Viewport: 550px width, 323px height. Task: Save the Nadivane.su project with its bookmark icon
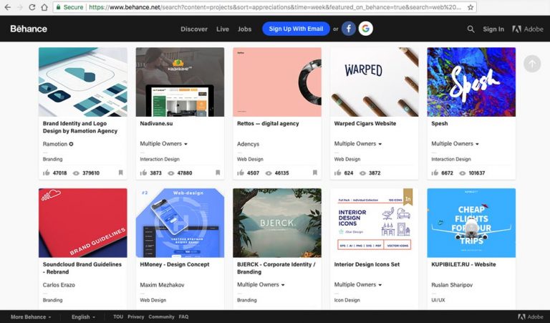pyautogui.click(x=218, y=173)
